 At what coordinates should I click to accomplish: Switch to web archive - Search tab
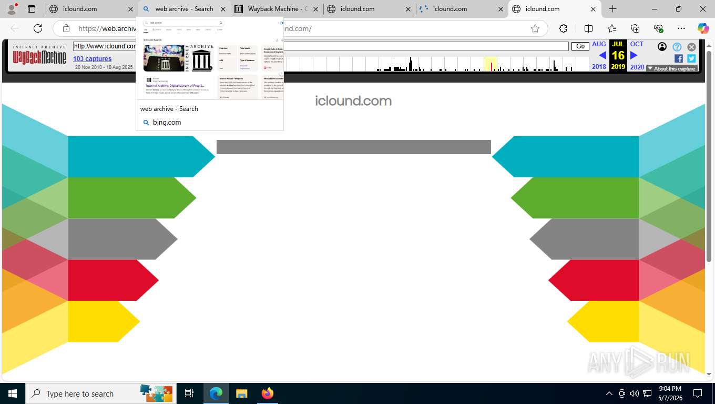[x=184, y=9]
